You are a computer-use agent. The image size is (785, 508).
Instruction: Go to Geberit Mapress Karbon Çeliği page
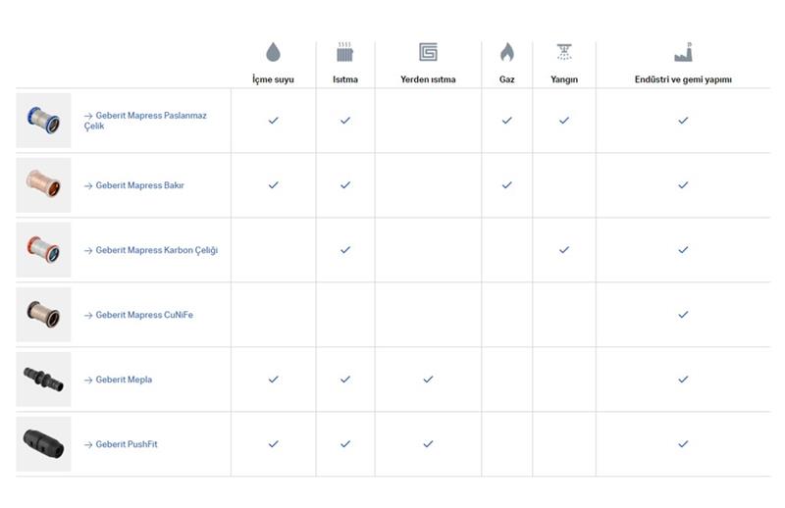[x=151, y=250]
